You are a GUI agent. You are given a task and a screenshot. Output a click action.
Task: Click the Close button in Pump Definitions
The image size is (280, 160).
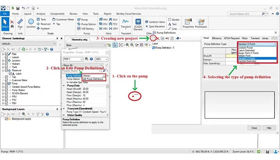[x=254, y=128]
